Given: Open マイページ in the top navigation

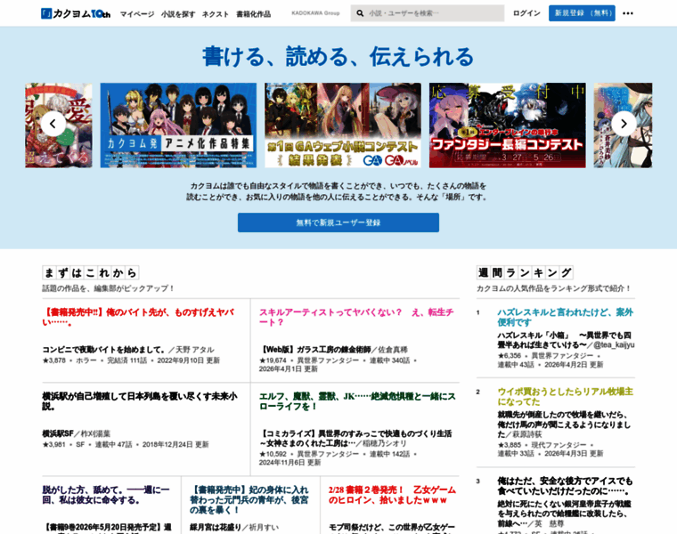Looking at the screenshot, I should click(x=137, y=14).
